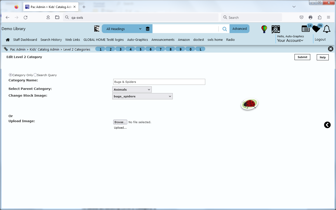Click the black back arrow circle
Screen dimensions: 336x210
click(x=327, y=125)
